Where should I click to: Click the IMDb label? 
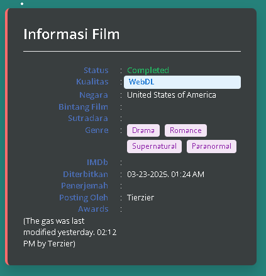[97, 163]
